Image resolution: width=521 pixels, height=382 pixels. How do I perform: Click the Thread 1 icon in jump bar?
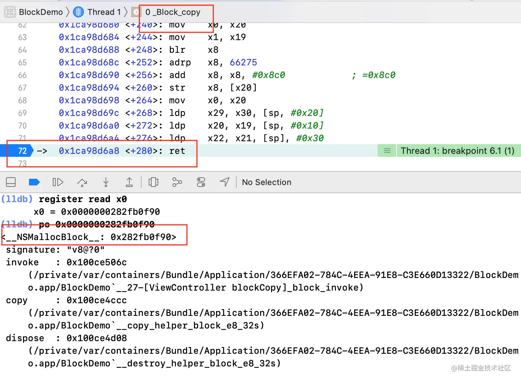pyautogui.click(x=78, y=12)
